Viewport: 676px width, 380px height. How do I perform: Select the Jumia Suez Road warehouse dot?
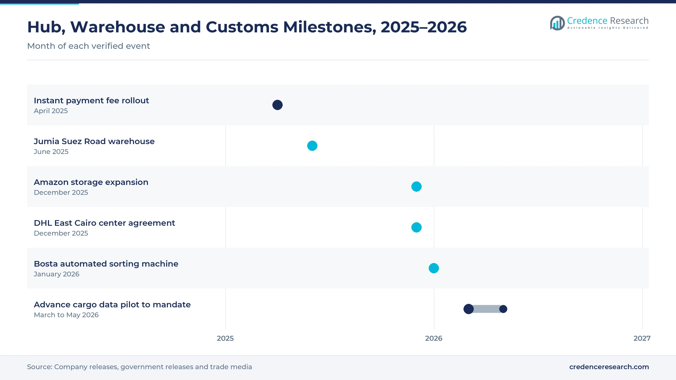(312, 146)
